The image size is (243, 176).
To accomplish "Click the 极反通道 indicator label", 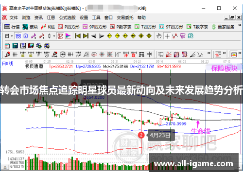I will pyautogui.click(x=34, y=66).
